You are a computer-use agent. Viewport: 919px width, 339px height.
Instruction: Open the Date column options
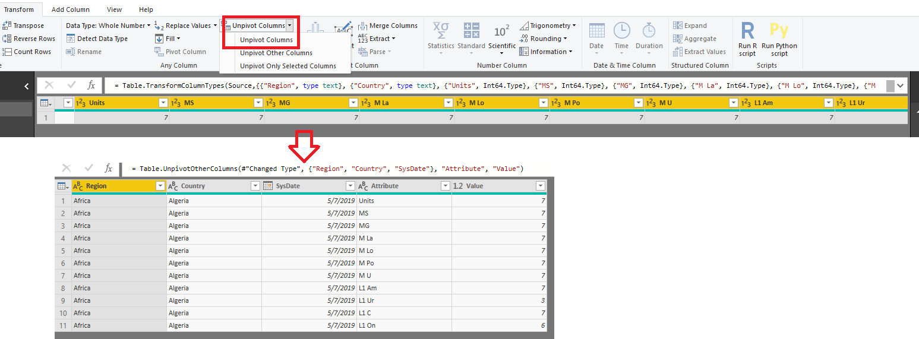596,37
